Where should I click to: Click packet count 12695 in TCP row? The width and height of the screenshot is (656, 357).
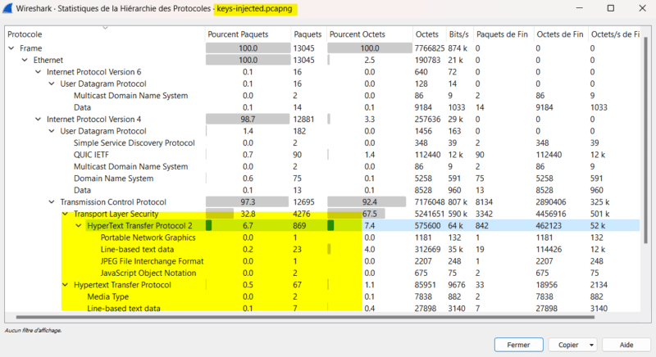[x=303, y=202]
